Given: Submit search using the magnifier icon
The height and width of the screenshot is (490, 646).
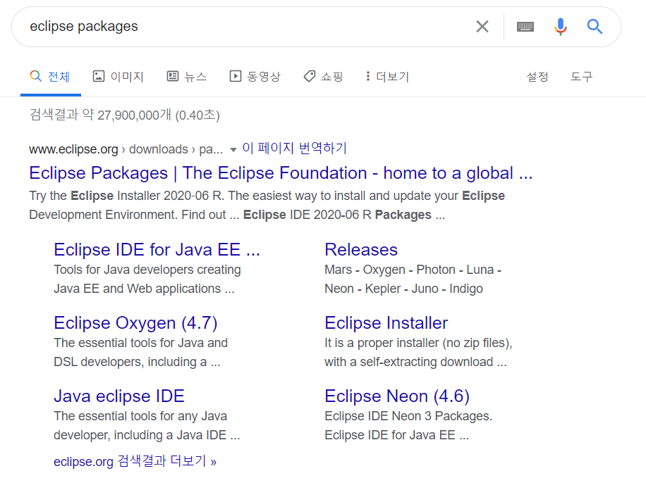Looking at the screenshot, I should click(595, 27).
